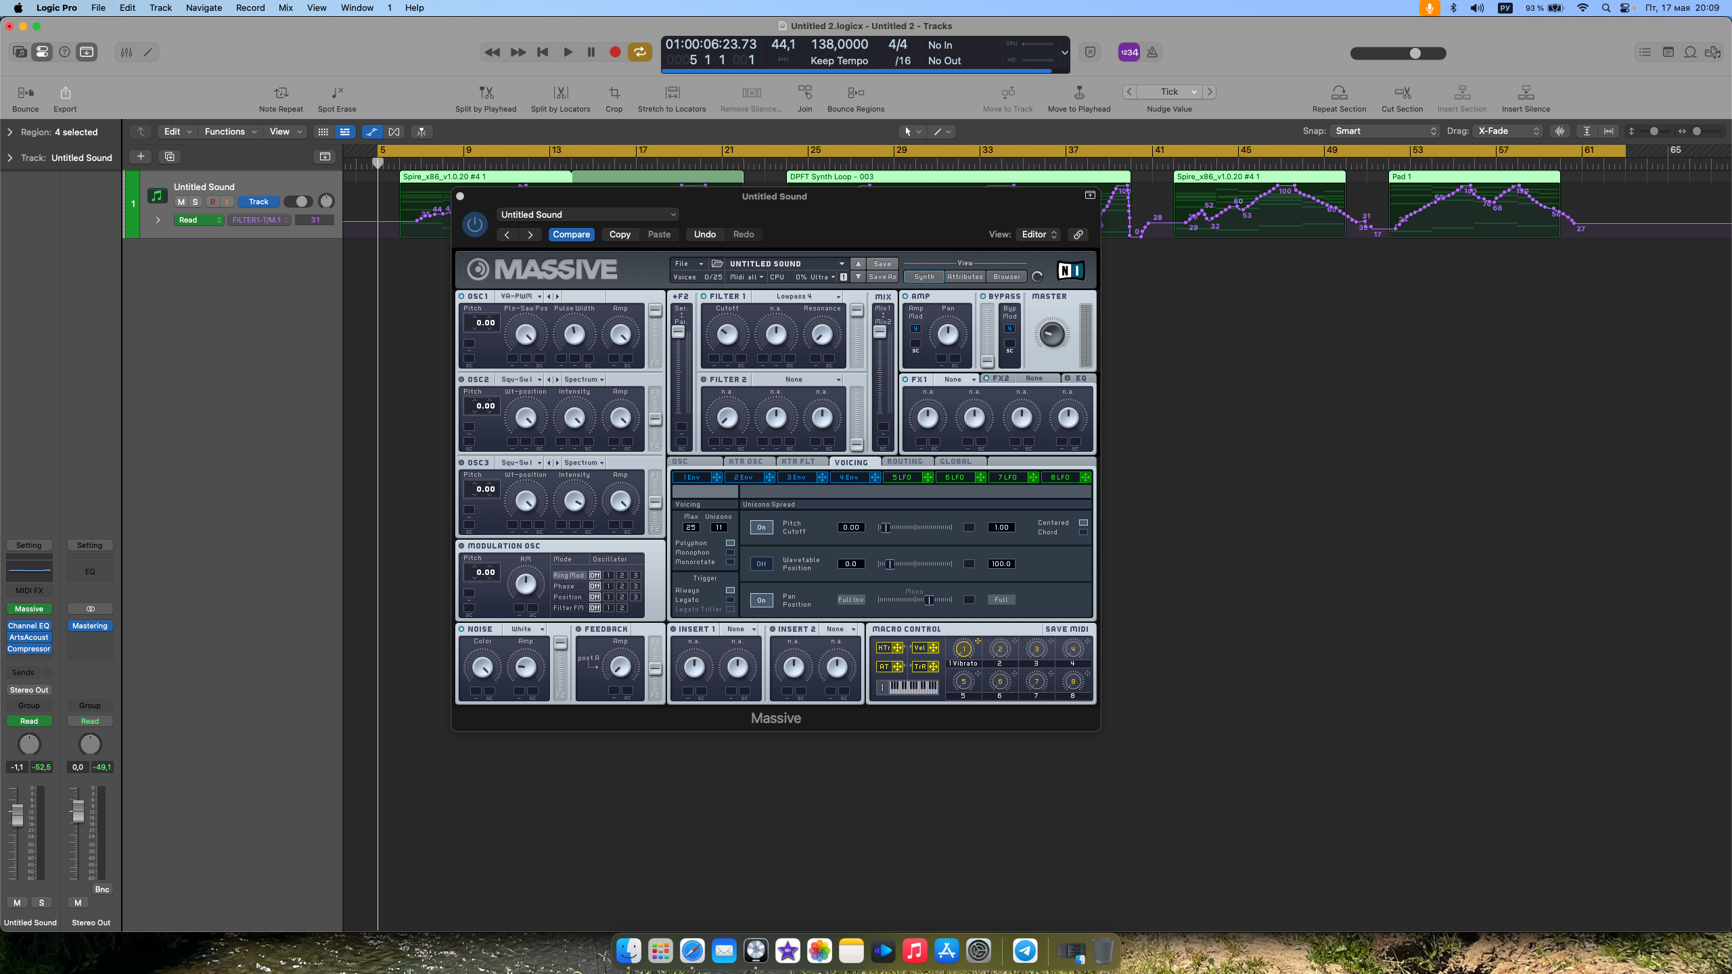
Task: Solo the Untitled Sound track
Action: [196, 202]
